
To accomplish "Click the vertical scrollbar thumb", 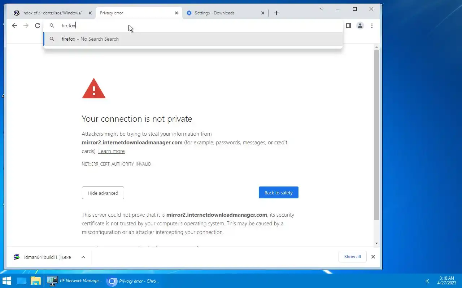I will [x=376, y=135].
